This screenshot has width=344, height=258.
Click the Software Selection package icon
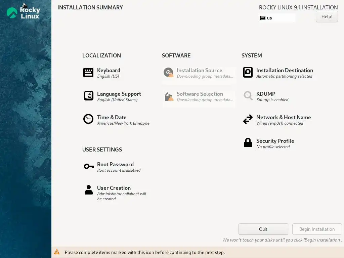point(169,96)
